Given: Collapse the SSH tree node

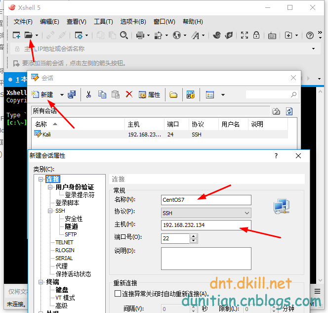Looking at the screenshot, I should pos(50,211).
